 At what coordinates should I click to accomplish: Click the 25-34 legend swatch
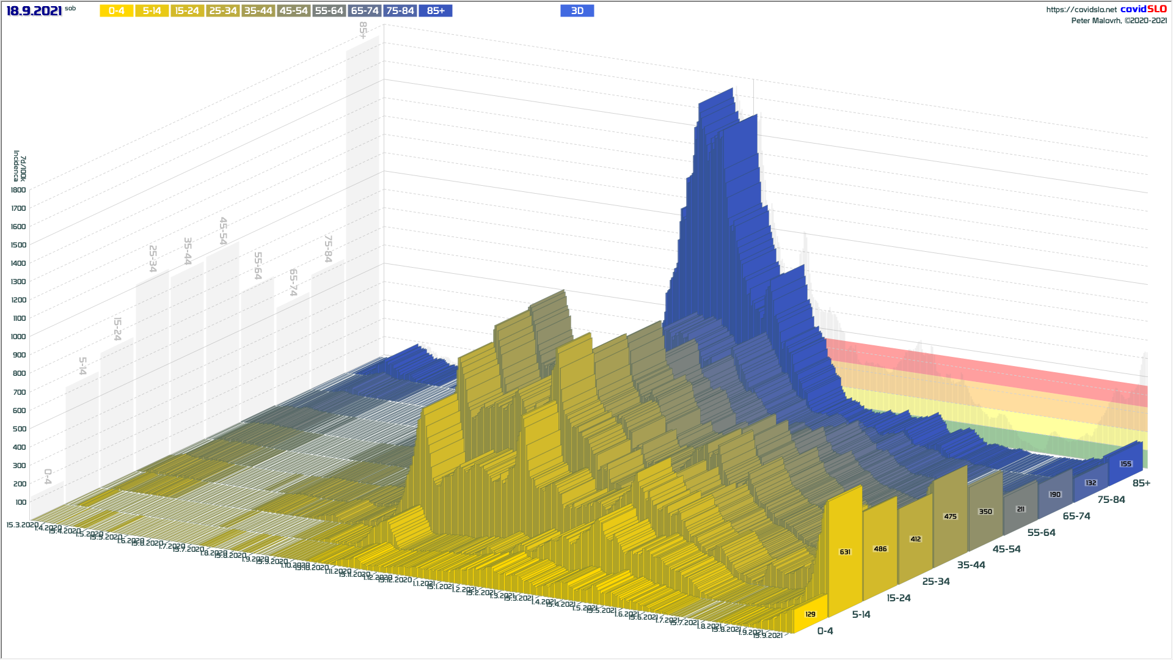point(222,11)
